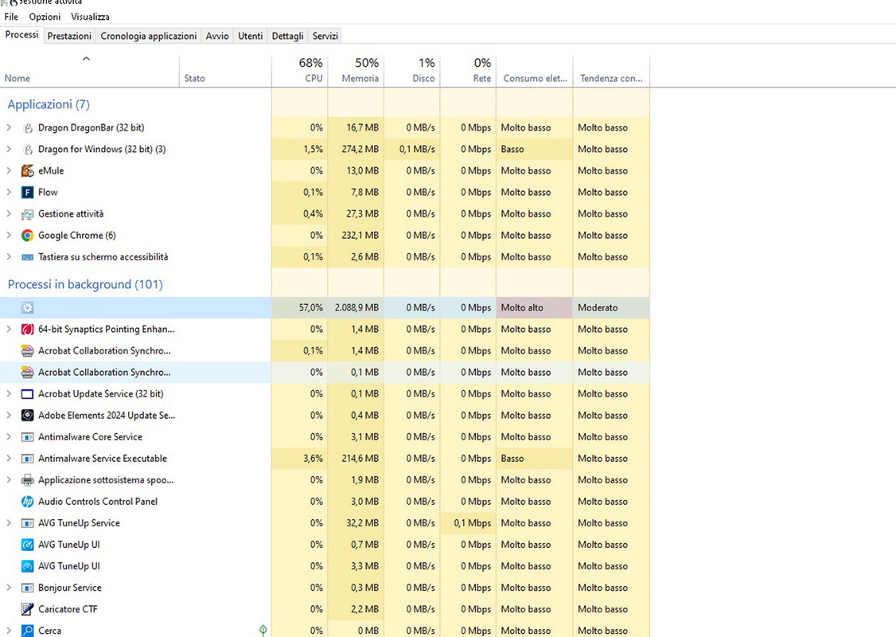896x637 pixels.
Task: Expand the Antimalware Service Executable row
Action: [x=9, y=458]
